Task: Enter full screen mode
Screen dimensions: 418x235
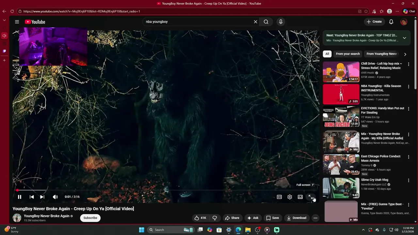Action: click(311, 197)
